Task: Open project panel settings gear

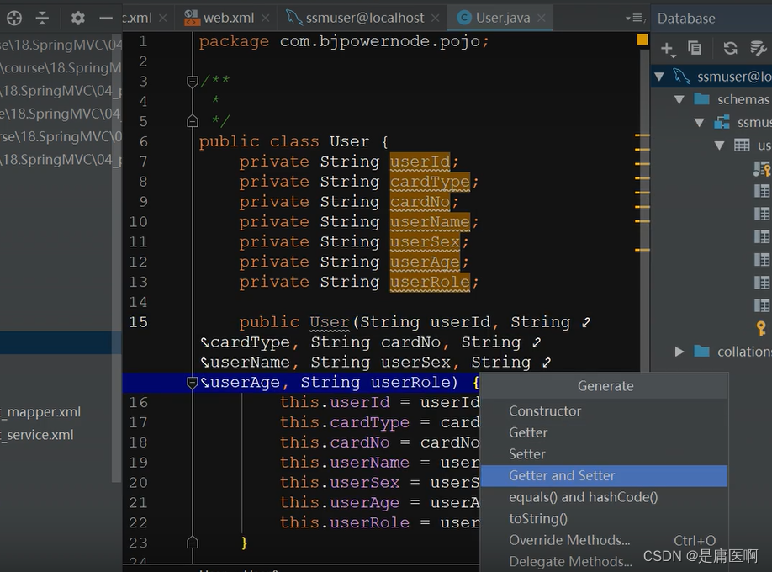Action: tap(78, 19)
